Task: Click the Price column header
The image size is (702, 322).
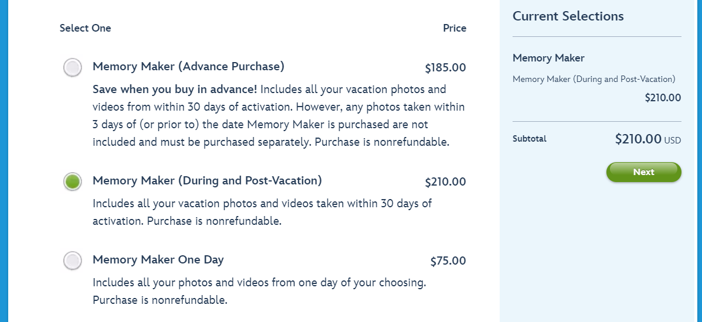Action: coord(455,28)
